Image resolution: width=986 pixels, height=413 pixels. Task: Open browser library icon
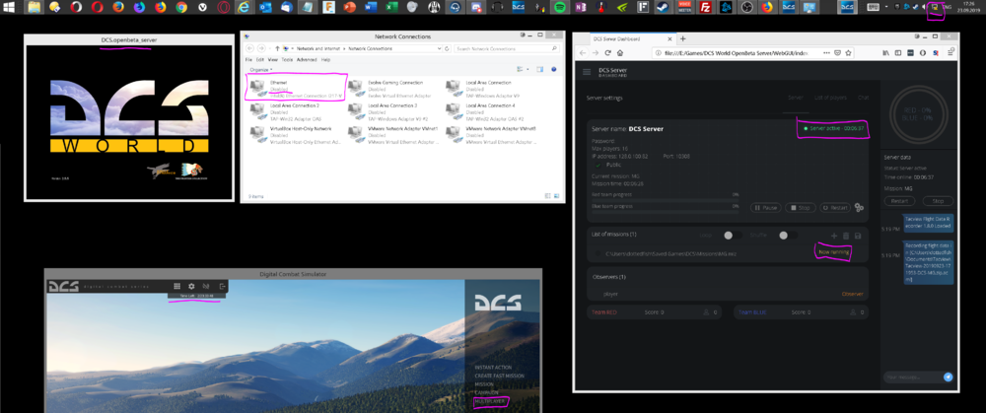(884, 53)
